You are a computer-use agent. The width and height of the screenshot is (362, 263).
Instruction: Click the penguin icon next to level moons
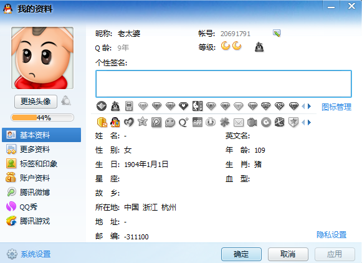pos(259,47)
